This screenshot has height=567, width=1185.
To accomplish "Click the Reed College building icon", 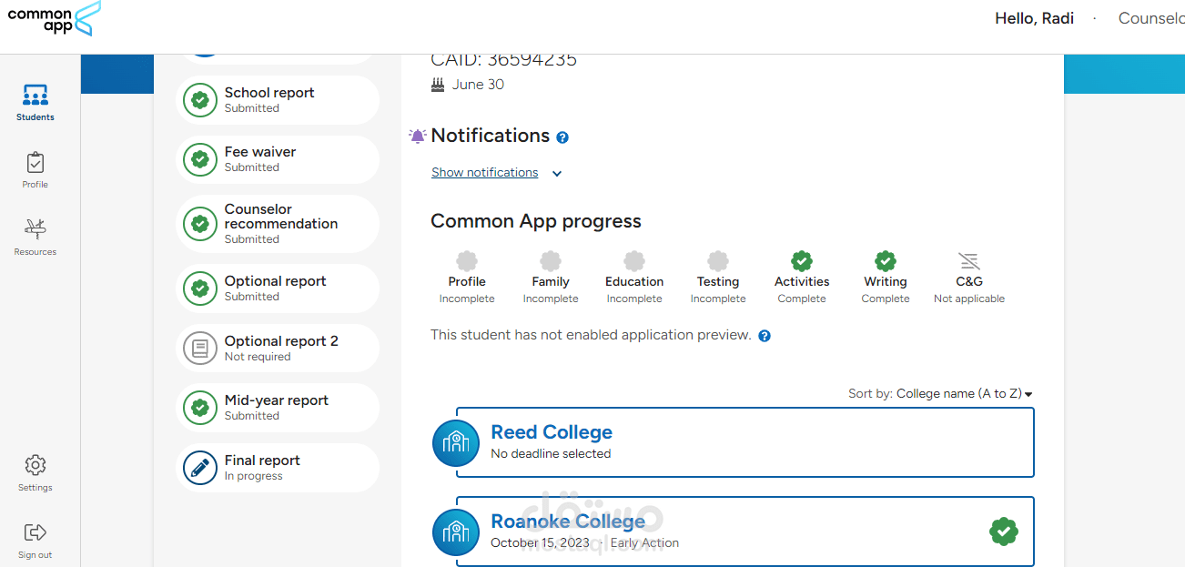I will coord(456,443).
